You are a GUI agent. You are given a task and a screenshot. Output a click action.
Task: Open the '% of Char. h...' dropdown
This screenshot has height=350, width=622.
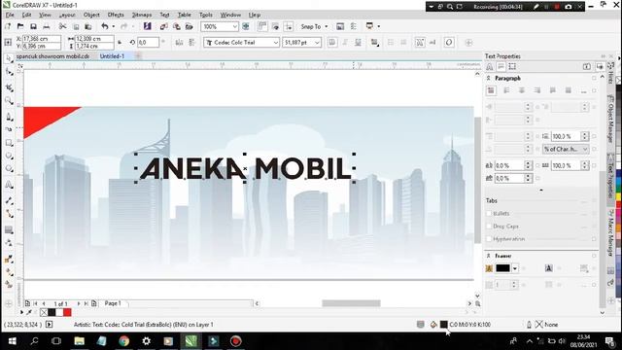point(566,149)
